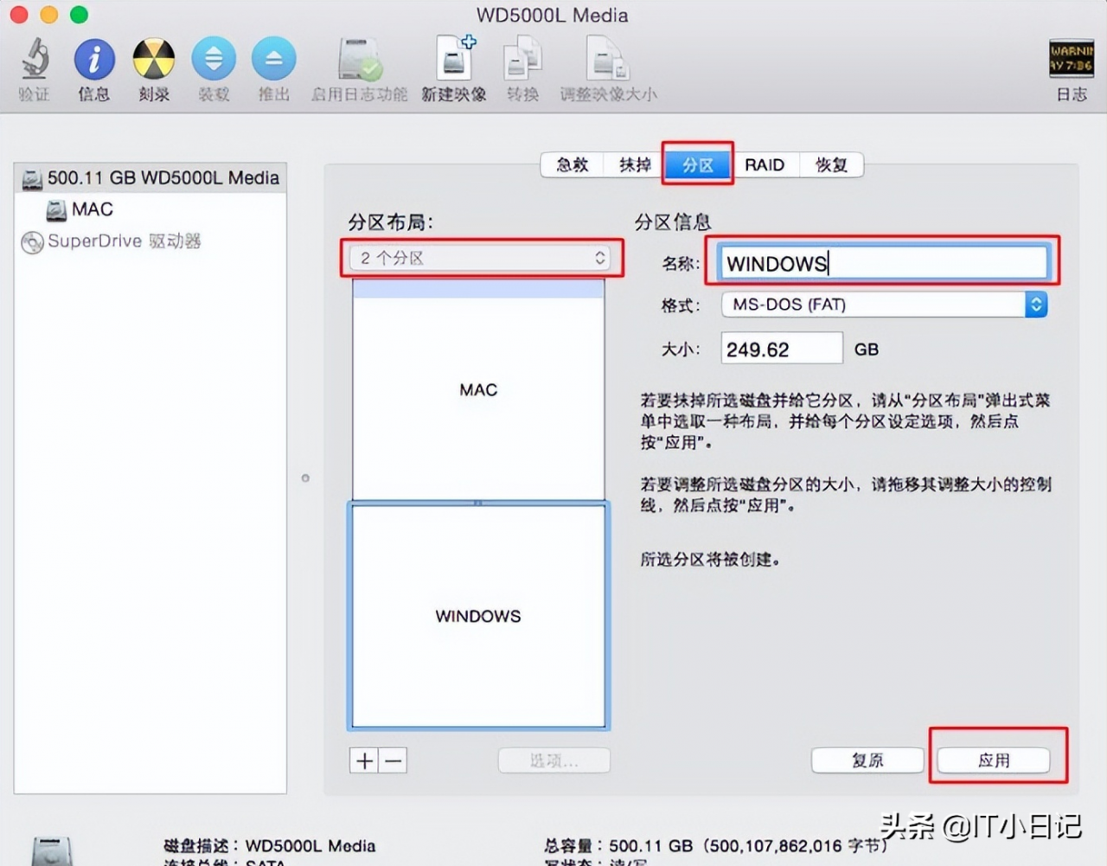This screenshot has width=1107, height=866.
Task: Open the Info (信息) toolbar icon
Action: pos(94,60)
